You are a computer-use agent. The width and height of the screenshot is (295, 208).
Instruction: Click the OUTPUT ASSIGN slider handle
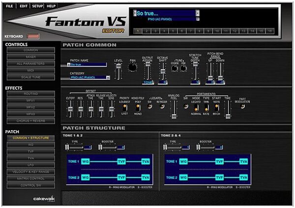(x=148, y=64)
